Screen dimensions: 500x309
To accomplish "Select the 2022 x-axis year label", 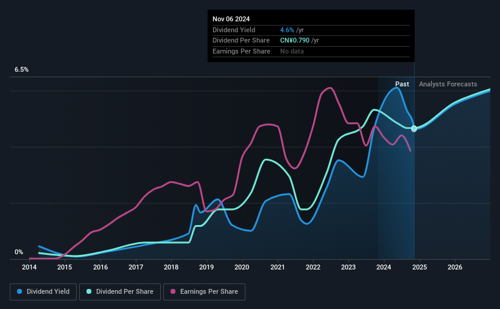I will coord(313,267).
